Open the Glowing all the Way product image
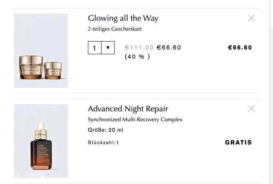 (41, 51)
